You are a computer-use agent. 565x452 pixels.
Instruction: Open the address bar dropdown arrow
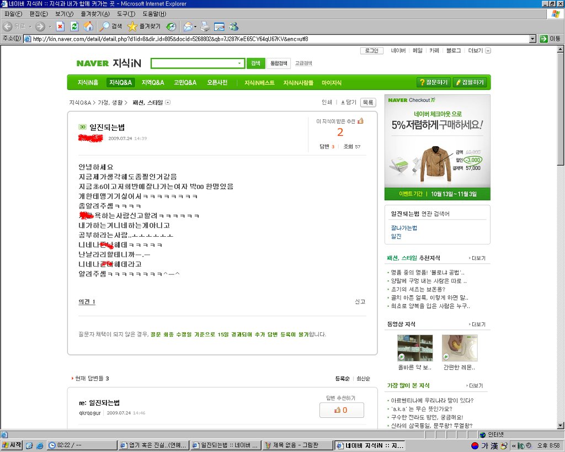pyautogui.click(x=533, y=39)
